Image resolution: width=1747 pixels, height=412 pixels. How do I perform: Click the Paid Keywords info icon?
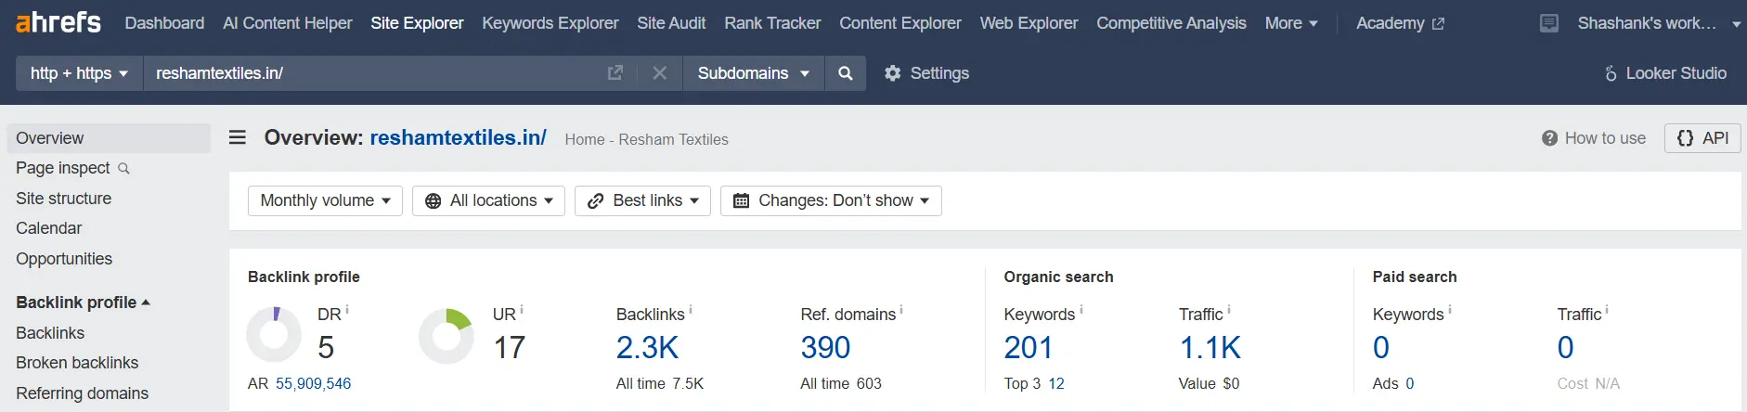tap(1450, 310)
